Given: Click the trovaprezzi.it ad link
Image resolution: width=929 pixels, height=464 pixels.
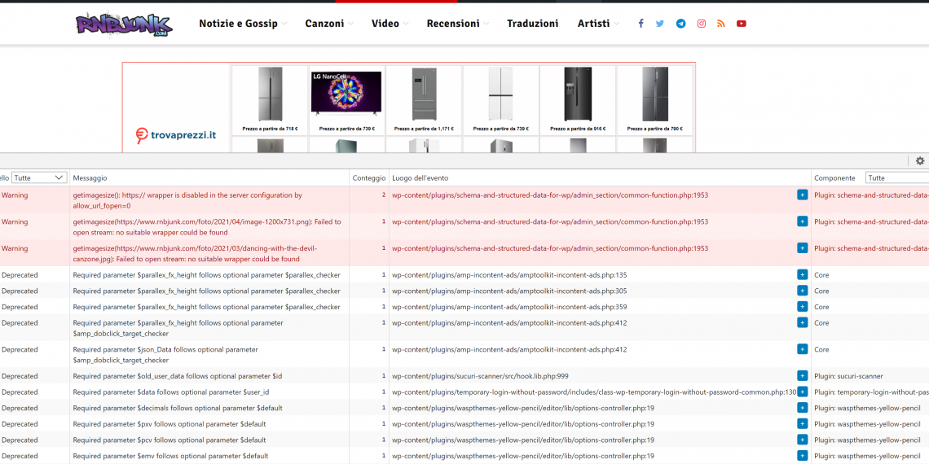Looking at the screenshot, I should (x=176, y=135).
